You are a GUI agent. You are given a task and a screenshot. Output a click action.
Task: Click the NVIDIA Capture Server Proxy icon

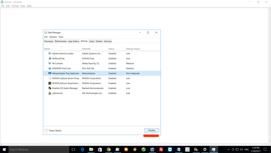(50, 78)
